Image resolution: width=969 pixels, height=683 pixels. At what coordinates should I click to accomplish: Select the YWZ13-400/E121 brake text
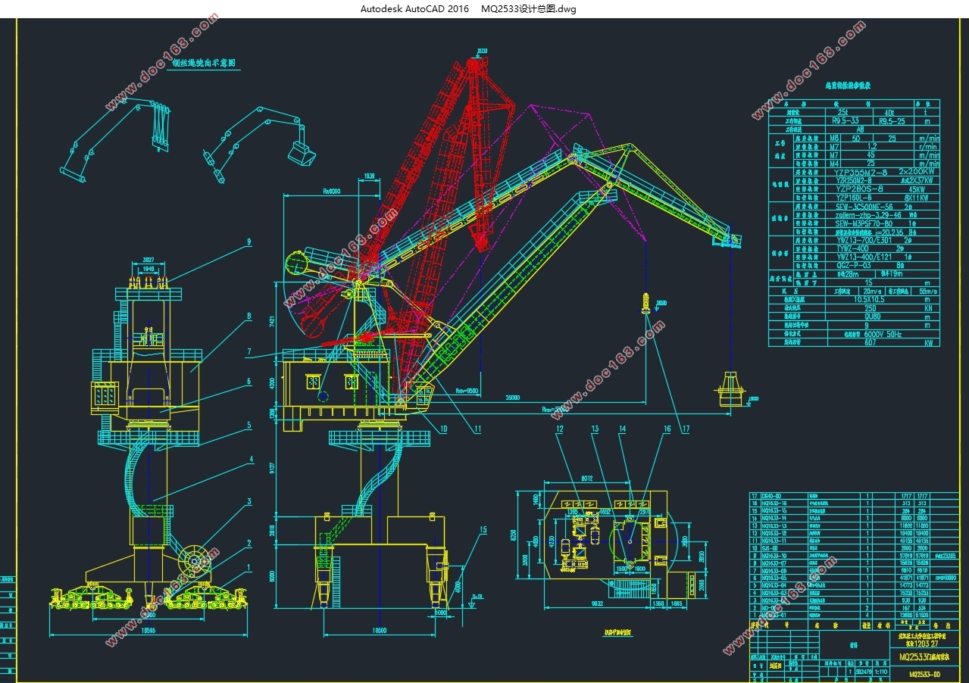(864, 257)
